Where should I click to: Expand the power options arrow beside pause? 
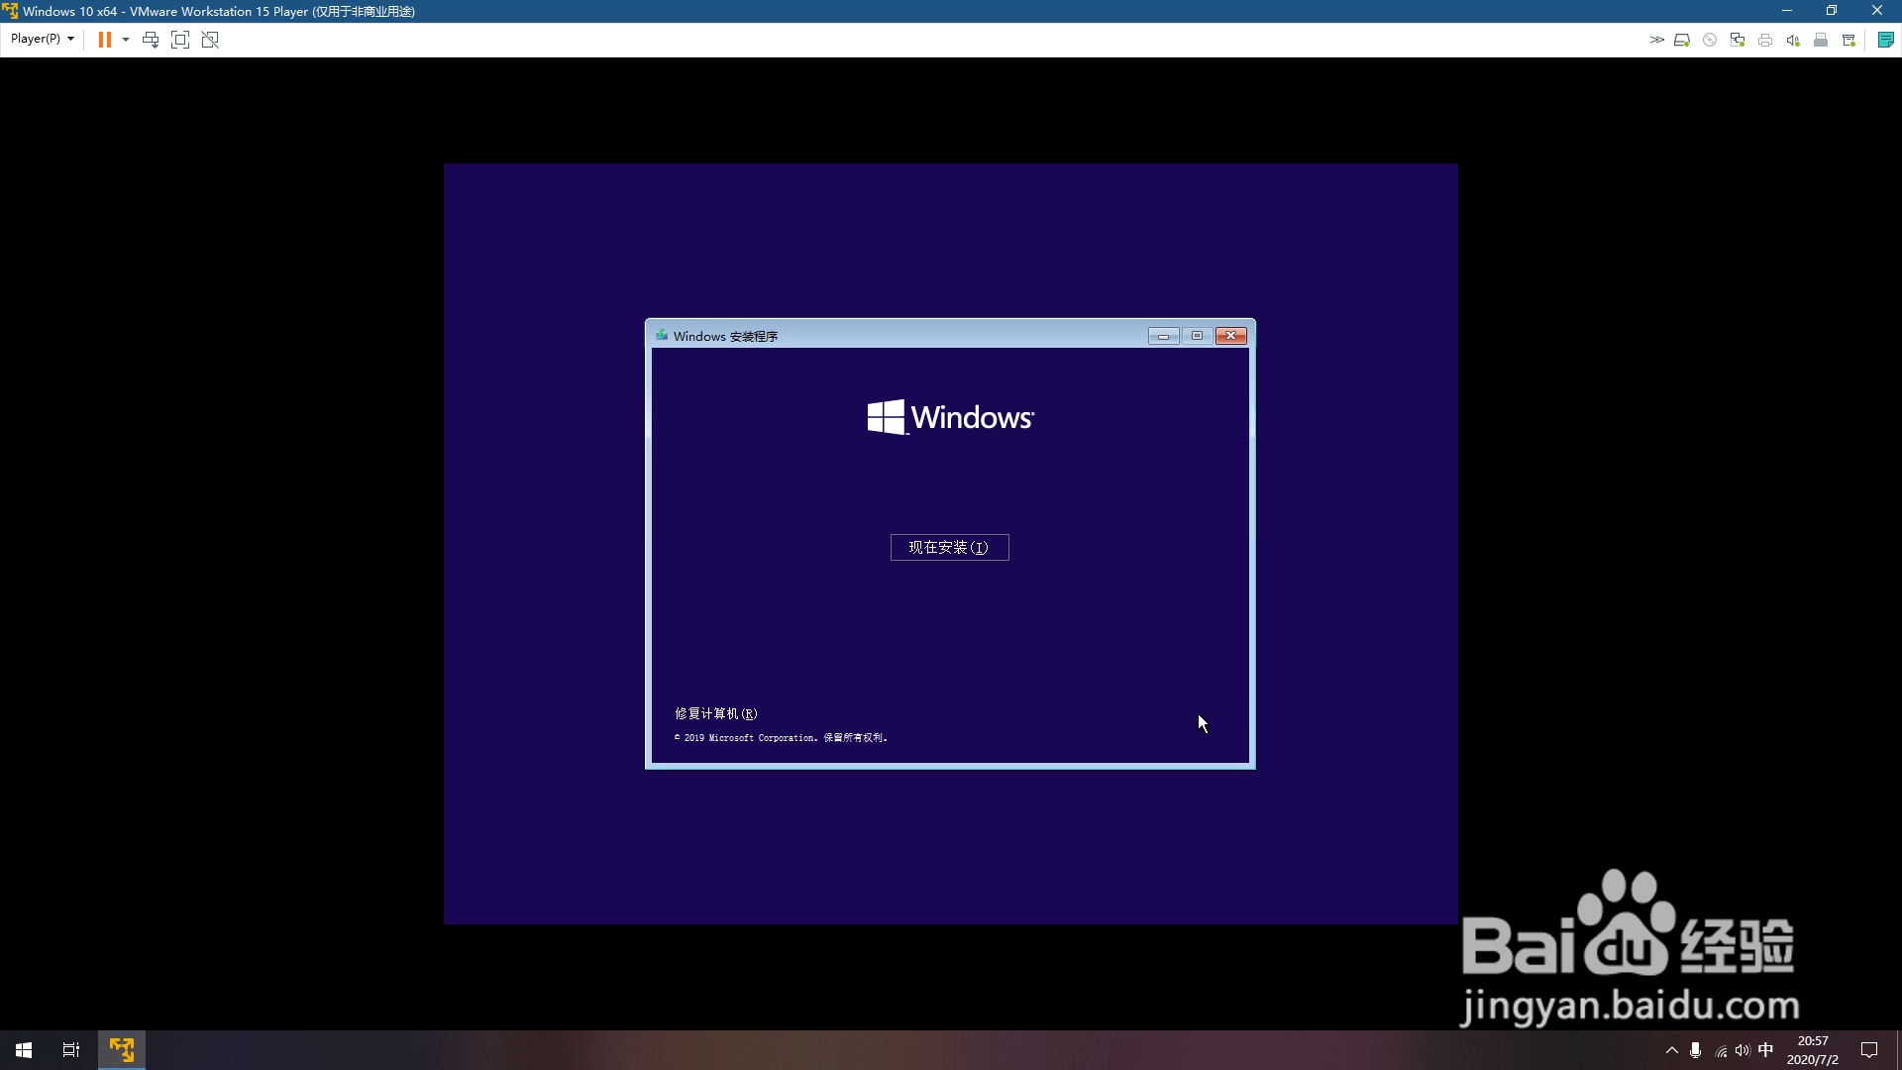click(126, 40)
